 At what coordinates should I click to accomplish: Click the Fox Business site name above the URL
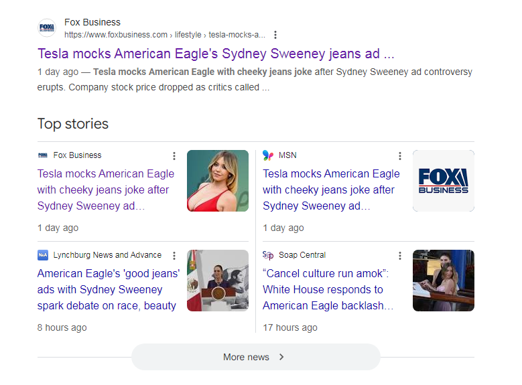coord(92,22)
